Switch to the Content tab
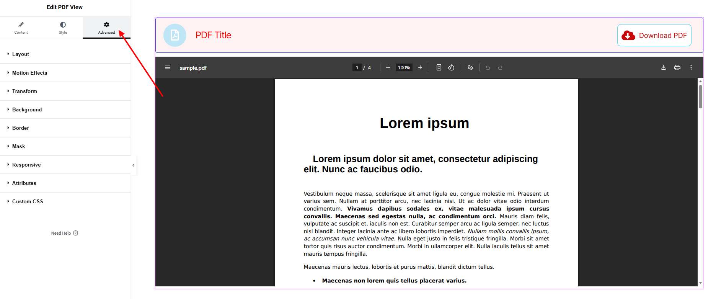716x299 pixels. (x=21, y=28)
